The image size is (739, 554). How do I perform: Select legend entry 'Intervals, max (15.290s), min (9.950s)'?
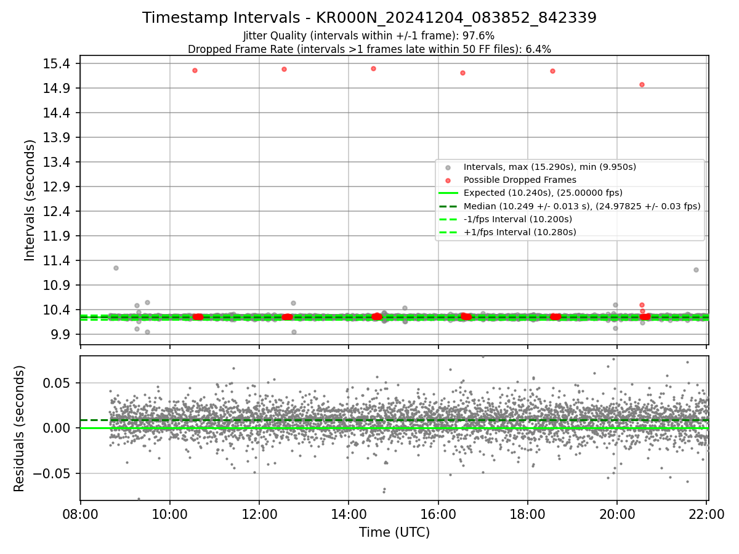(550, 167)
